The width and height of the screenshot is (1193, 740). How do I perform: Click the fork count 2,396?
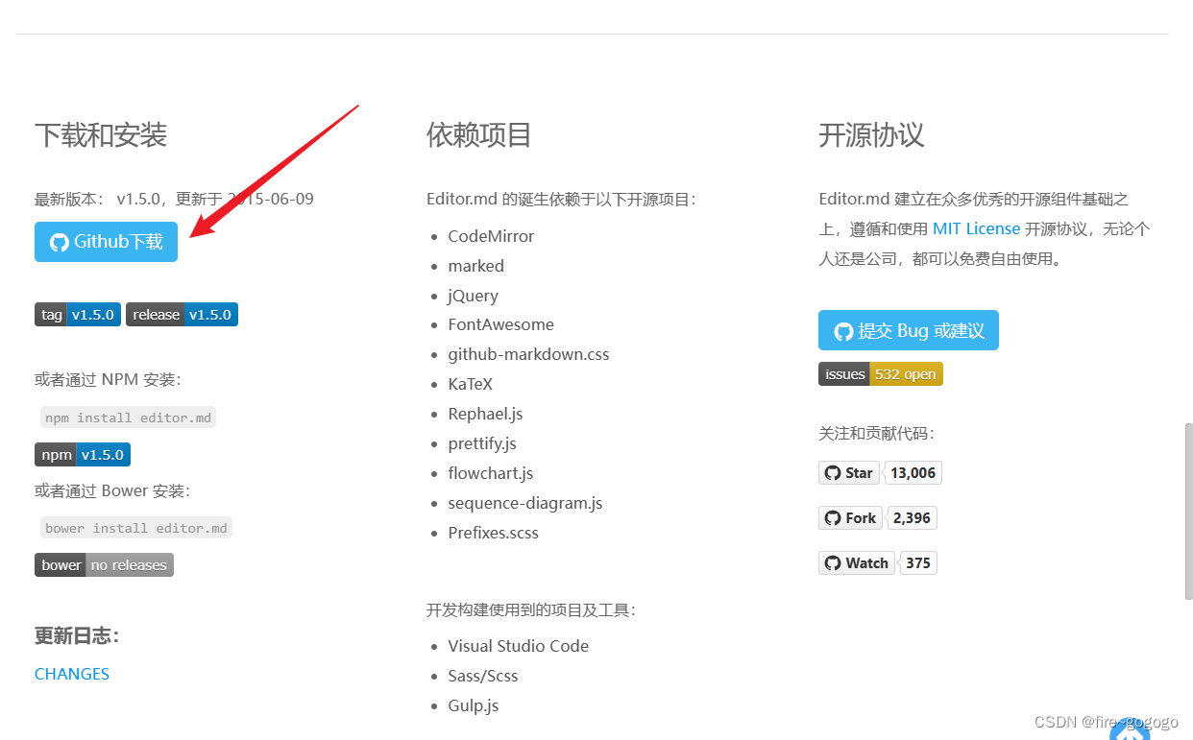click(912, 518)
